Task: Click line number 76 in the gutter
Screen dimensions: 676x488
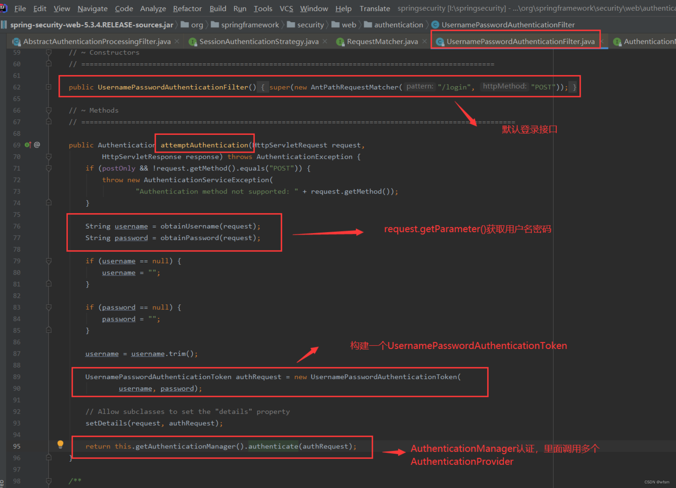Action: 16,226
